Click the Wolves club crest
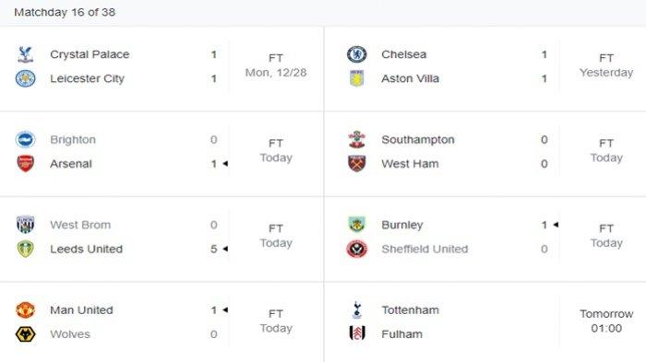 [26, 334]
